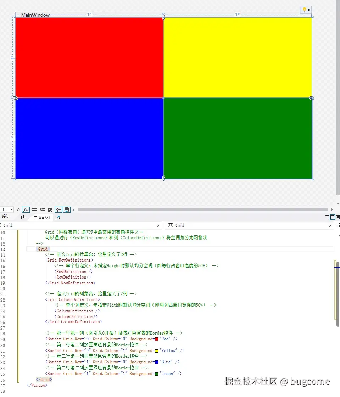Open the right Grid member dropdown
The width and height of the screenshot is (340, 397).
tap(330, 225)
